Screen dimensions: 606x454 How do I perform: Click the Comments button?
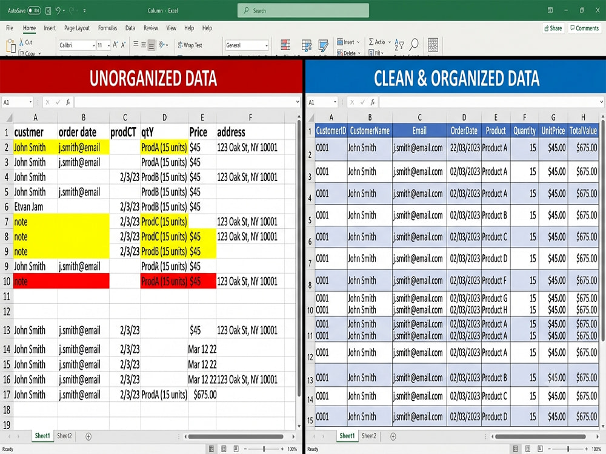[585, 28]
